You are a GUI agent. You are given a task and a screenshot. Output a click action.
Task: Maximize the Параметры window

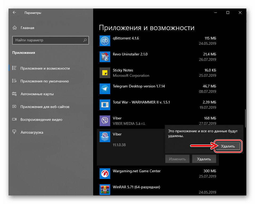(228, 13)
